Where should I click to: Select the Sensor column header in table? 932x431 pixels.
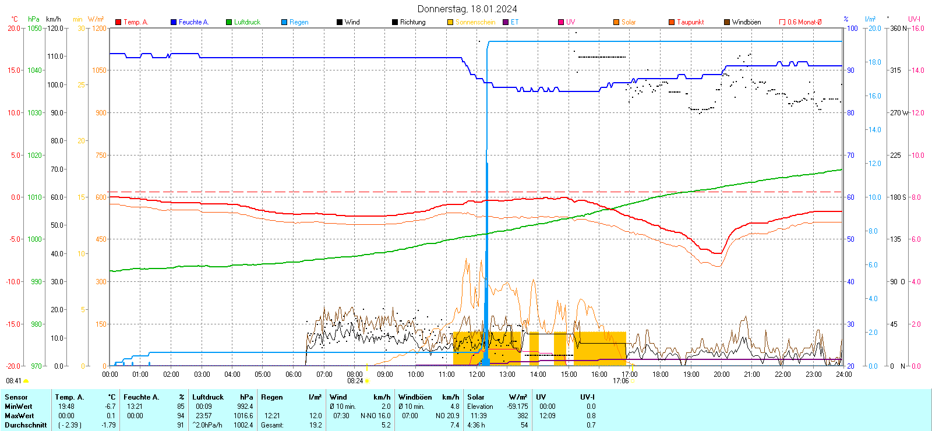pos(16,397)
